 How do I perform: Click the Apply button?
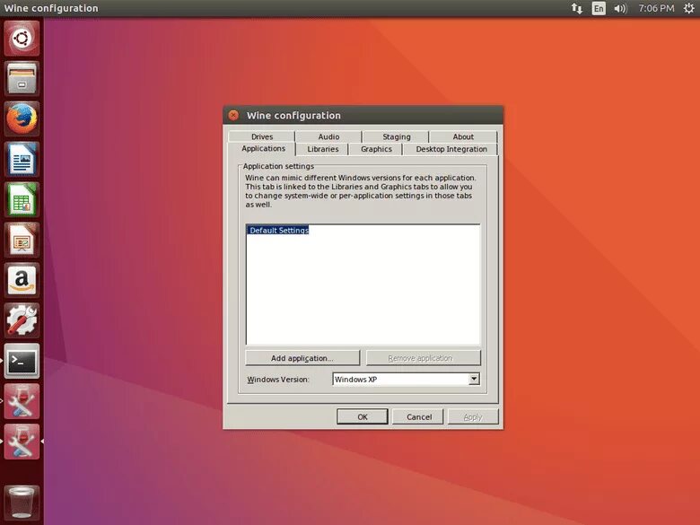click(x=473, y=416)
